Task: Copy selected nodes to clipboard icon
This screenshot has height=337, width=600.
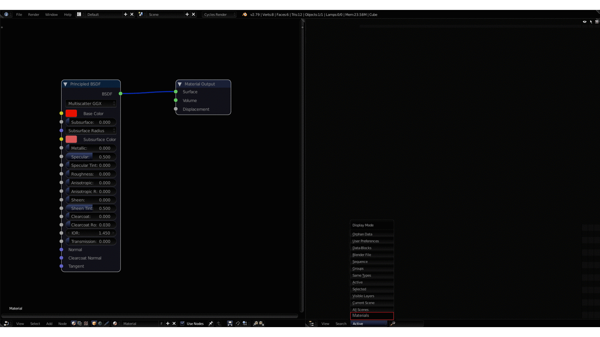Action: [x=256, y=324]
